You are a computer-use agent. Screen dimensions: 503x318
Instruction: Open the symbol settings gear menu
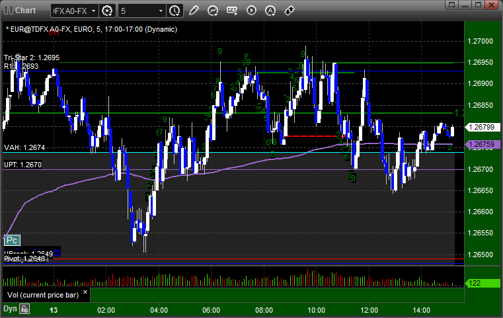[x=107, y=11]
